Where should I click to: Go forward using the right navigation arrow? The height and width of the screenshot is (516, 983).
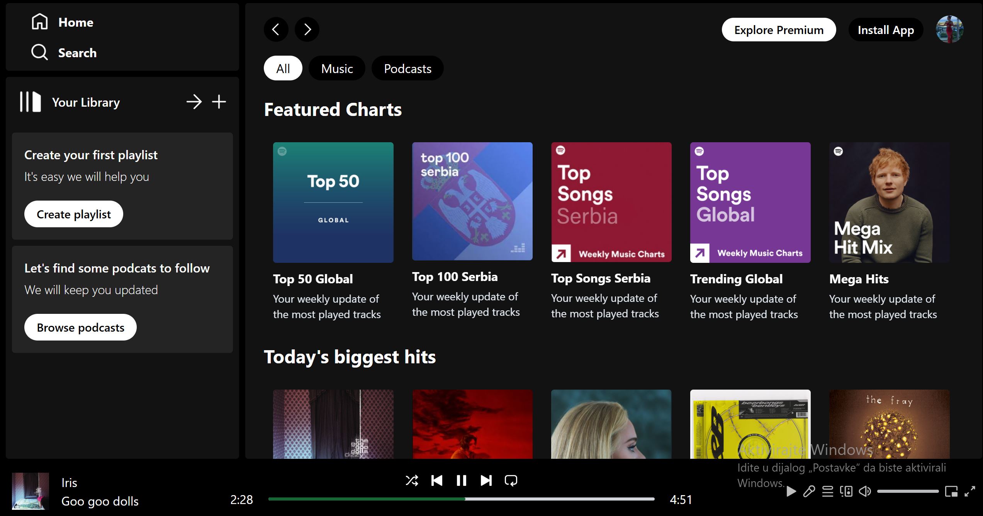307,29
